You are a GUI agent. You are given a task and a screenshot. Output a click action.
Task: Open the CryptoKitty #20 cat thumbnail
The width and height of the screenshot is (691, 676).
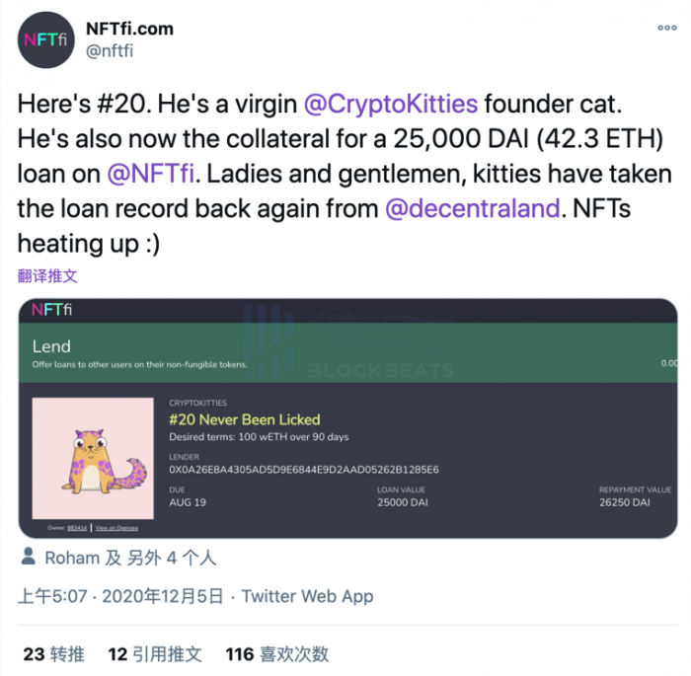[93, 458]
